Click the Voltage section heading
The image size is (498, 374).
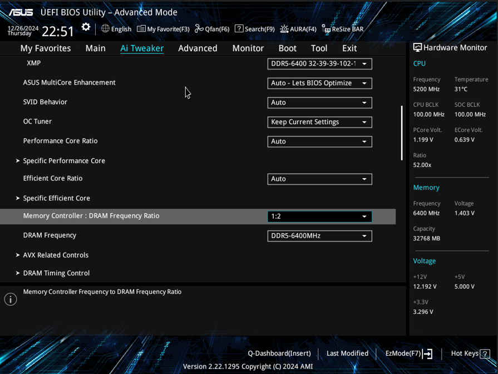click(425, 261)
